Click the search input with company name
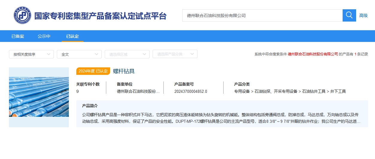 pos(262,15)
